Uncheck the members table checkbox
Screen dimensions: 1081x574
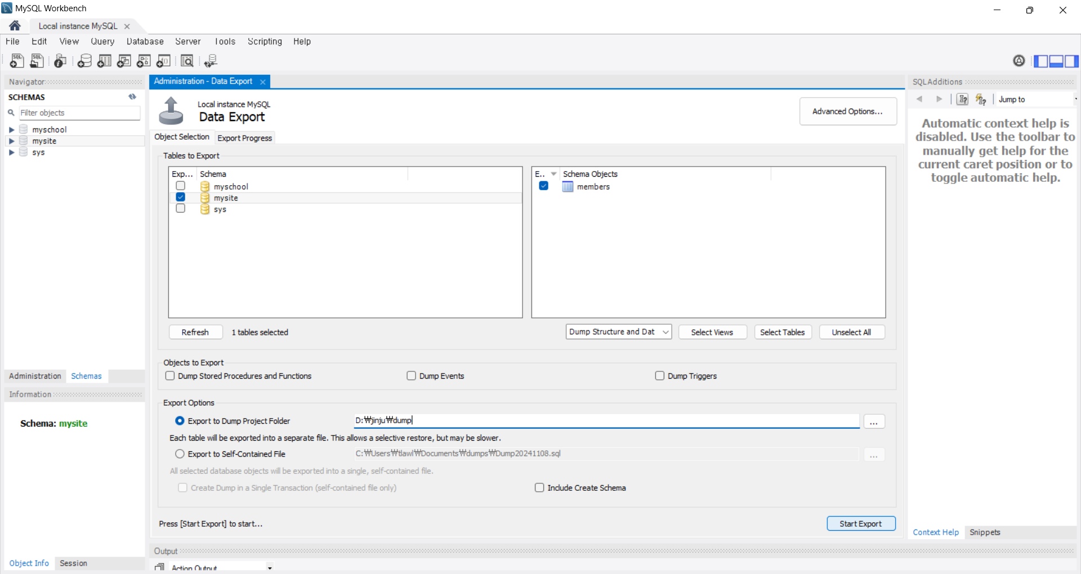[x=543, y=186]
